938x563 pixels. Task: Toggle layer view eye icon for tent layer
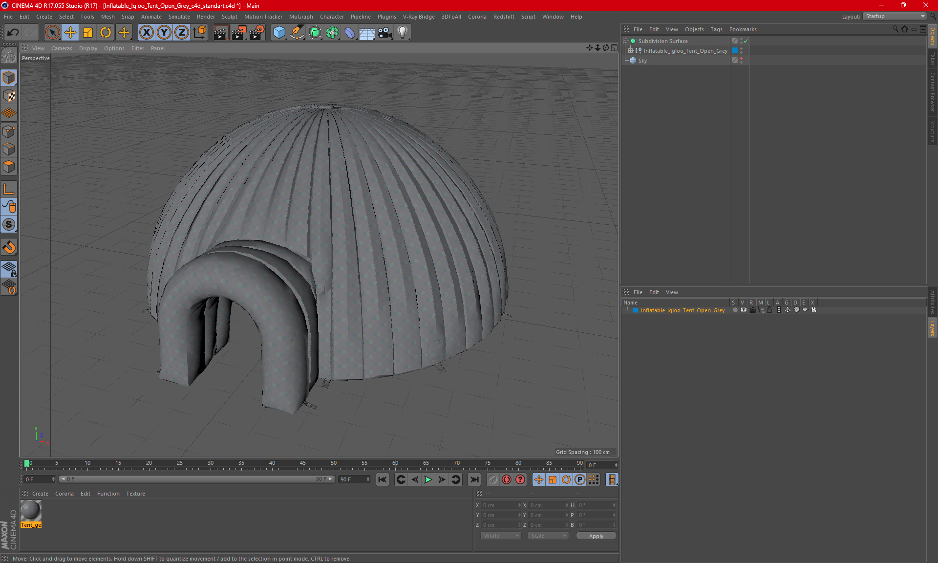pyautogui.click(x=744, y=310)
